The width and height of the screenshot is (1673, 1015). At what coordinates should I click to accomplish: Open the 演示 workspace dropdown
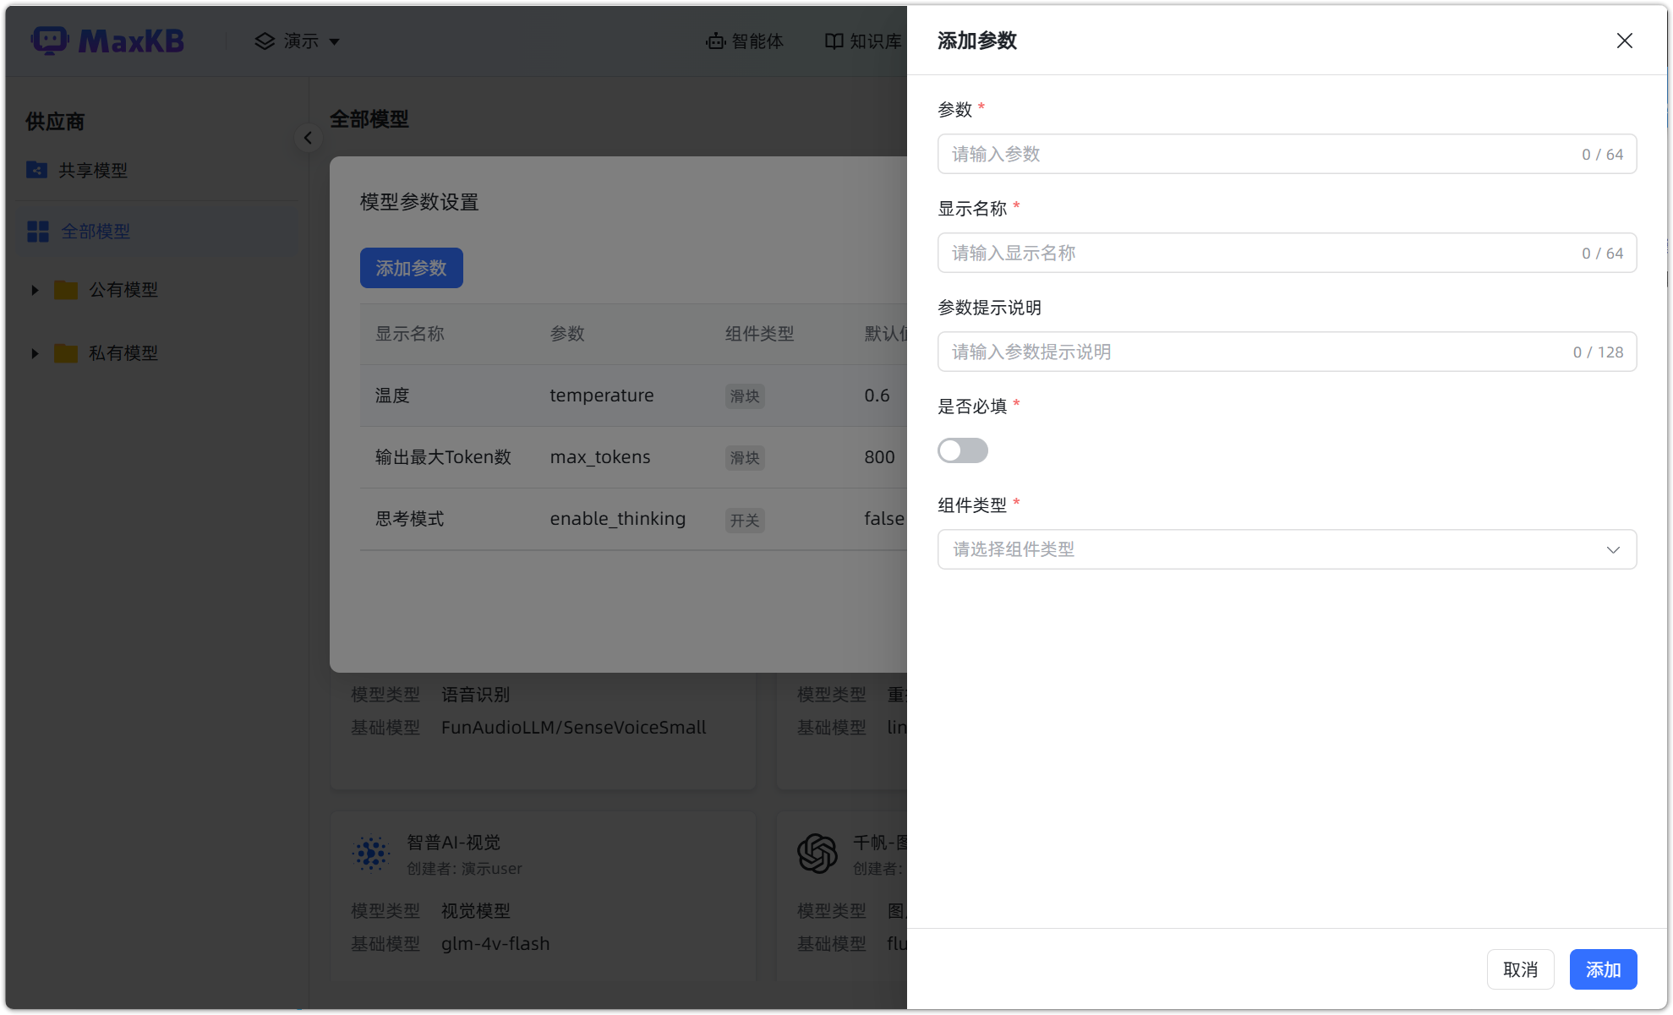tap(296, 41)
